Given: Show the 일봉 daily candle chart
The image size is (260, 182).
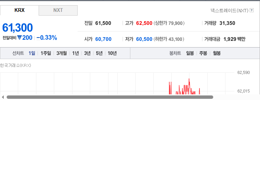Looking at the screenshot, I should (x=190, y=53).
